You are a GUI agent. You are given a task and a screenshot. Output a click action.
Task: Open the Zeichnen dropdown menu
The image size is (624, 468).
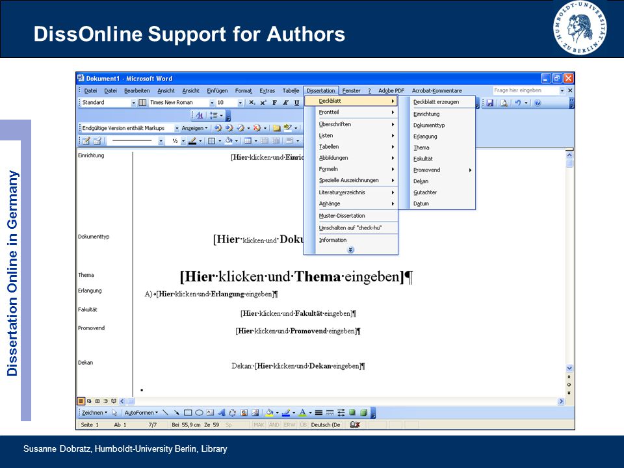pos(95,413)
